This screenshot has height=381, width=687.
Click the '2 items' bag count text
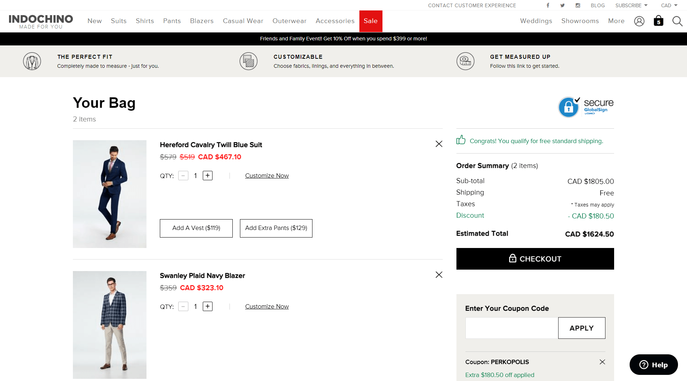(x=84, y=119)
